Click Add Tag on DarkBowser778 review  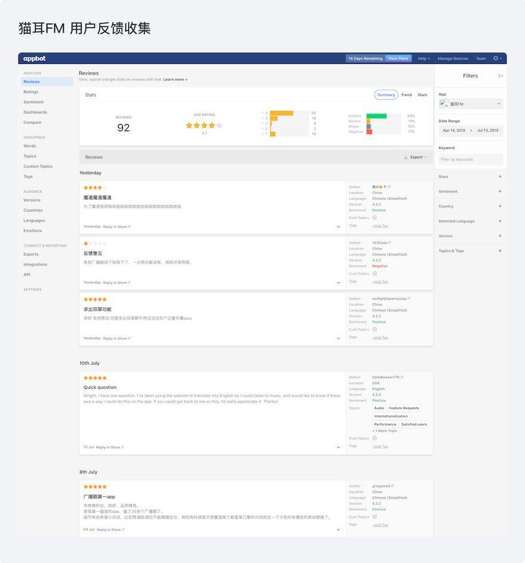pos(380,447)
